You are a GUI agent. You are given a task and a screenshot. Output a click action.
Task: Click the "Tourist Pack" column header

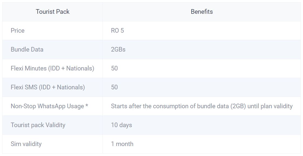point(52,12)
